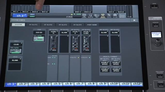Tap the HY SLOT1 TWINLANe status panel
This screenshot has height=92, width=165.
point(52,68)
